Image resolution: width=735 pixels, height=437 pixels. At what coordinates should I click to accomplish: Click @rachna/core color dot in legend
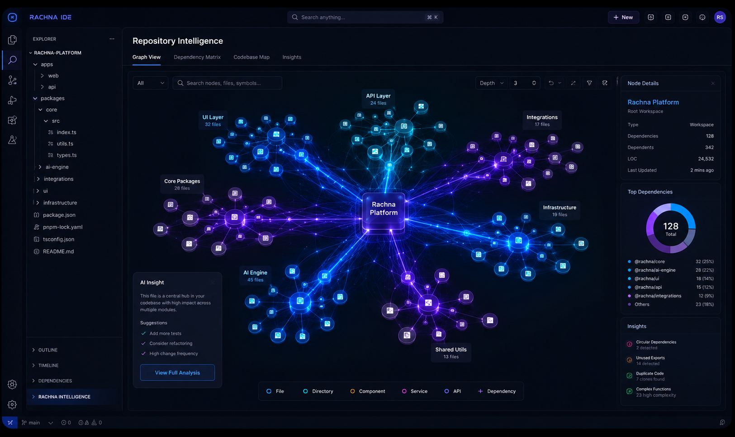(629, 261)
